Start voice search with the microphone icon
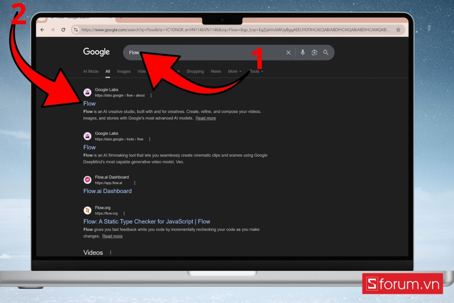454x303 pixels. tap(303, 53)
